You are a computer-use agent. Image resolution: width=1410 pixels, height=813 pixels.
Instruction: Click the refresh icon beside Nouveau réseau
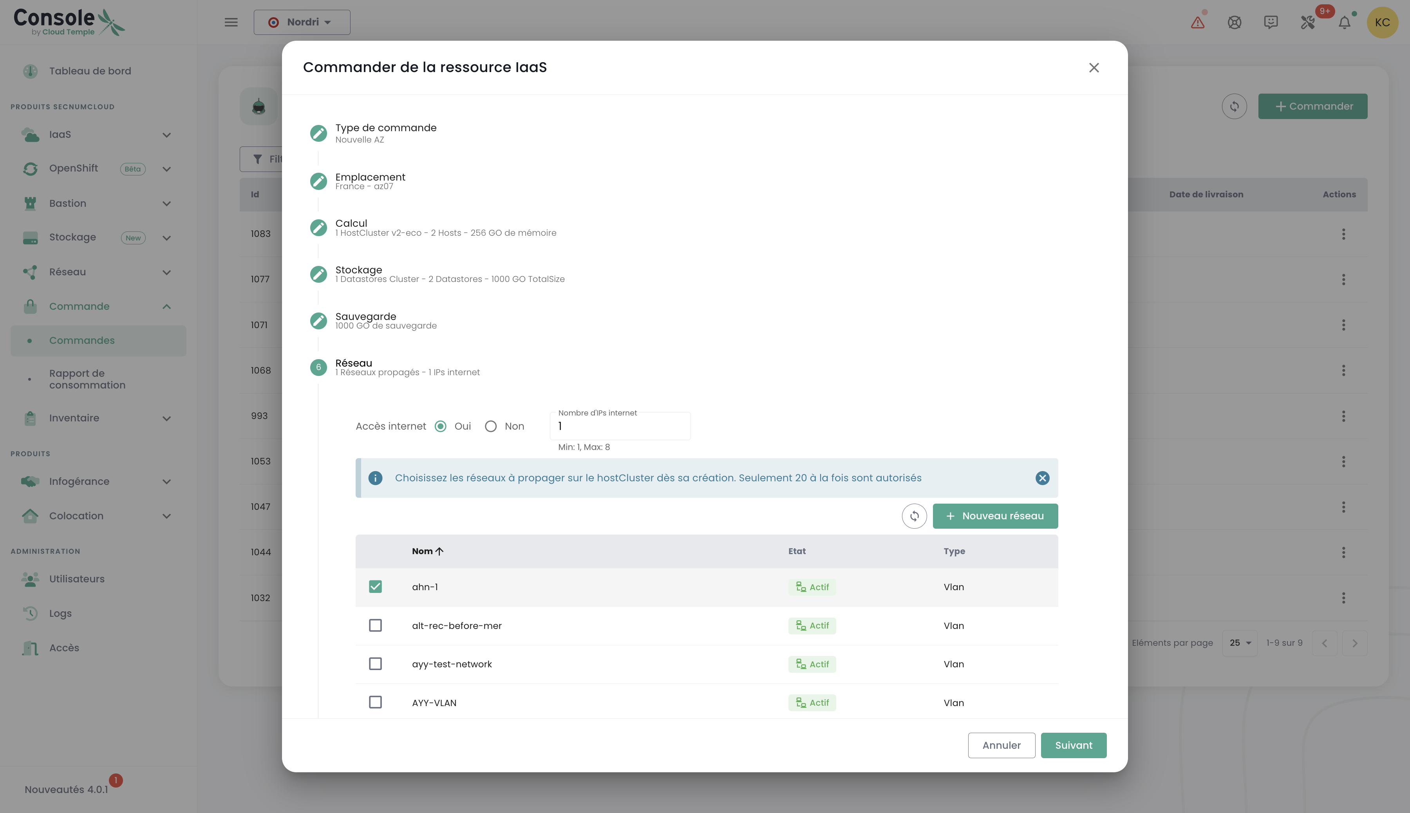(914, 516)
